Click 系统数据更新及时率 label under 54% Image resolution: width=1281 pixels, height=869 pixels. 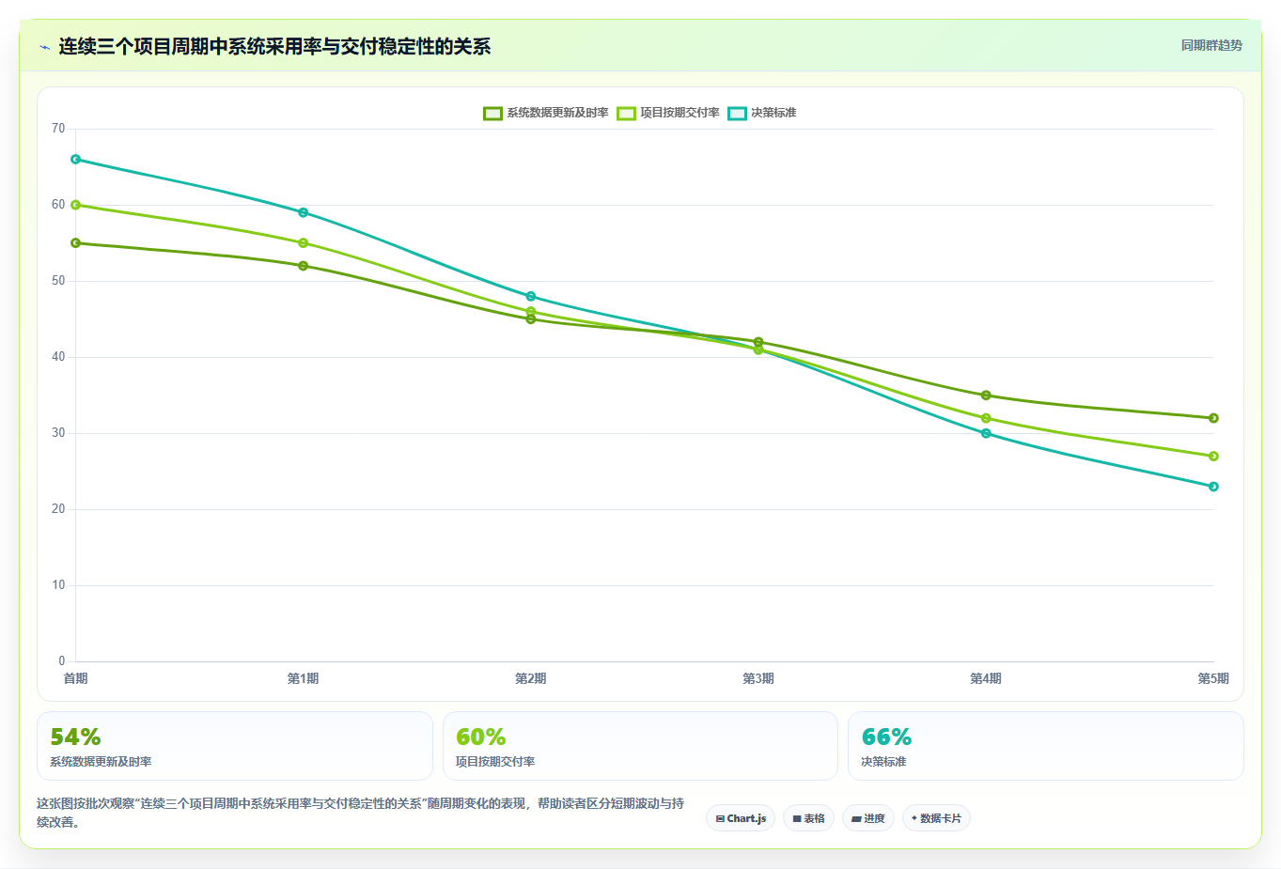point(101,762)
